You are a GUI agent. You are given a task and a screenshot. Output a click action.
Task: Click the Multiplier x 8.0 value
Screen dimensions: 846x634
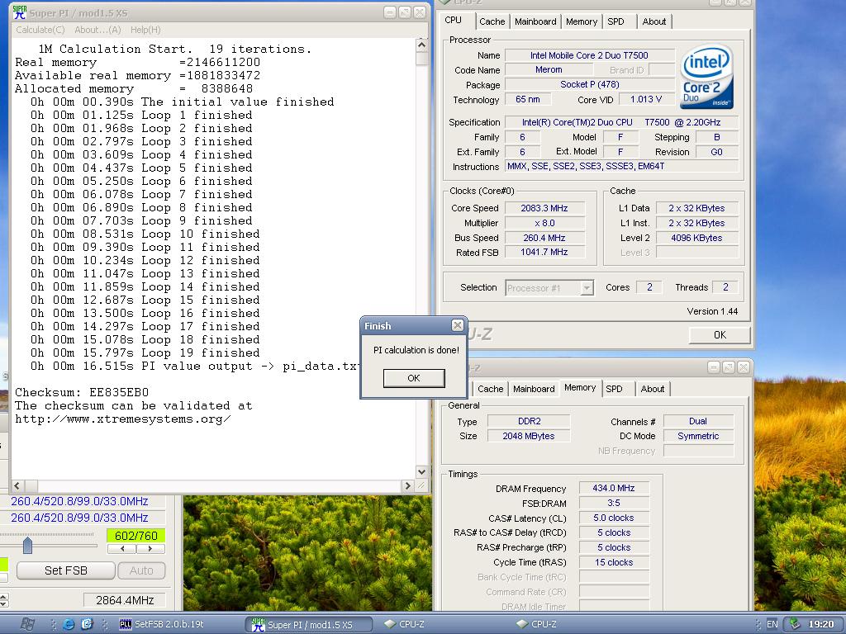(544, 223)
